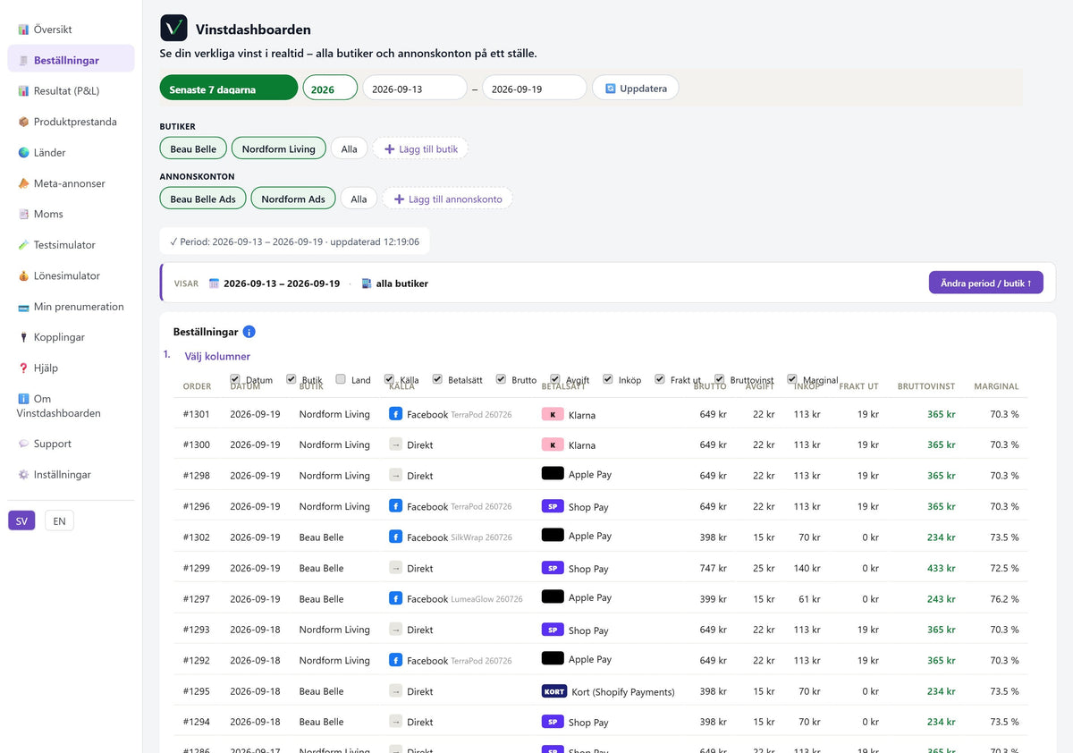Click Ändra period / butik button
Viewport: 1073px width, 753px height.
click(x=985, y=283)
